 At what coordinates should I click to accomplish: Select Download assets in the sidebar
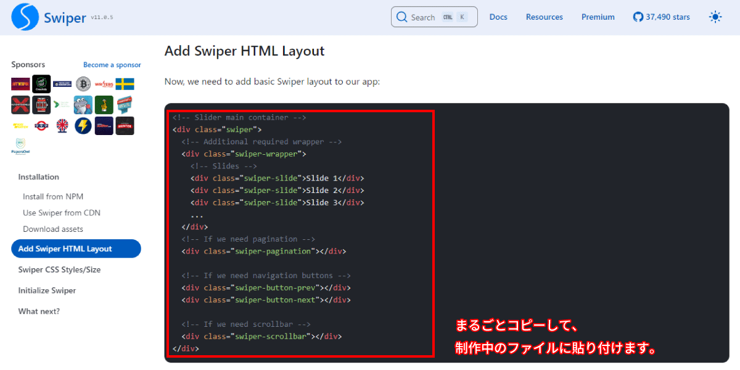(x=53, y=229)
